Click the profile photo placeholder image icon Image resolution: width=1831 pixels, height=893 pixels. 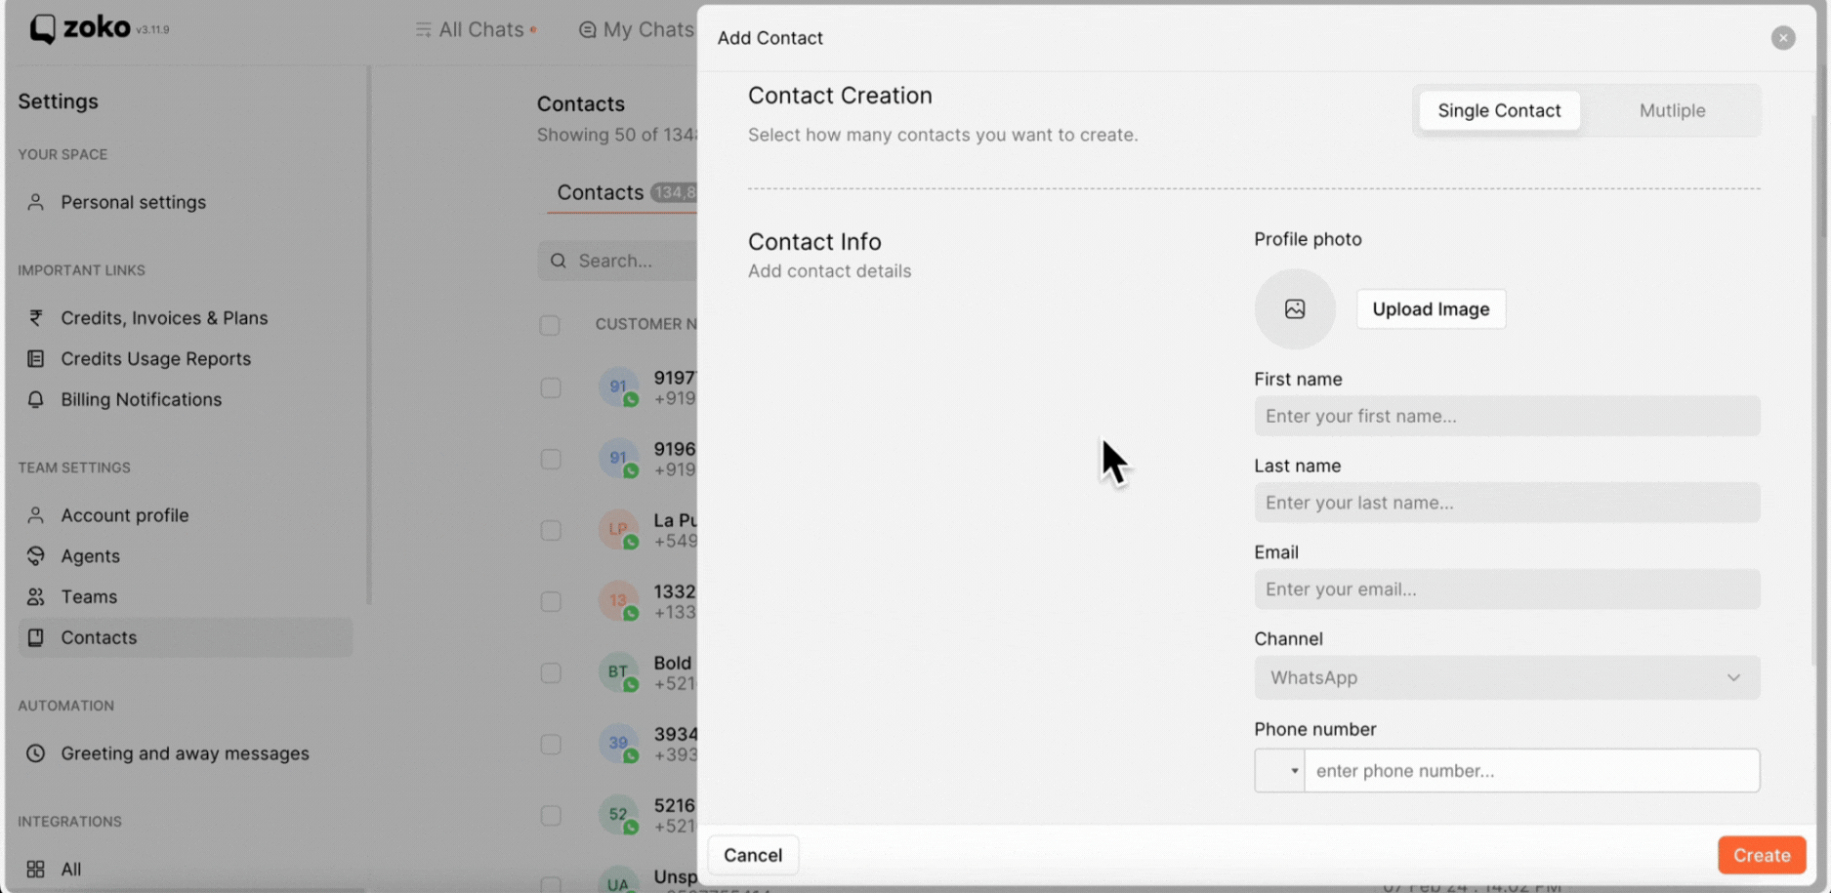click(x=1295, y=309)
